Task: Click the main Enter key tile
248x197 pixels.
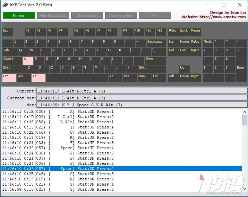Action: [x=155, y=61]
